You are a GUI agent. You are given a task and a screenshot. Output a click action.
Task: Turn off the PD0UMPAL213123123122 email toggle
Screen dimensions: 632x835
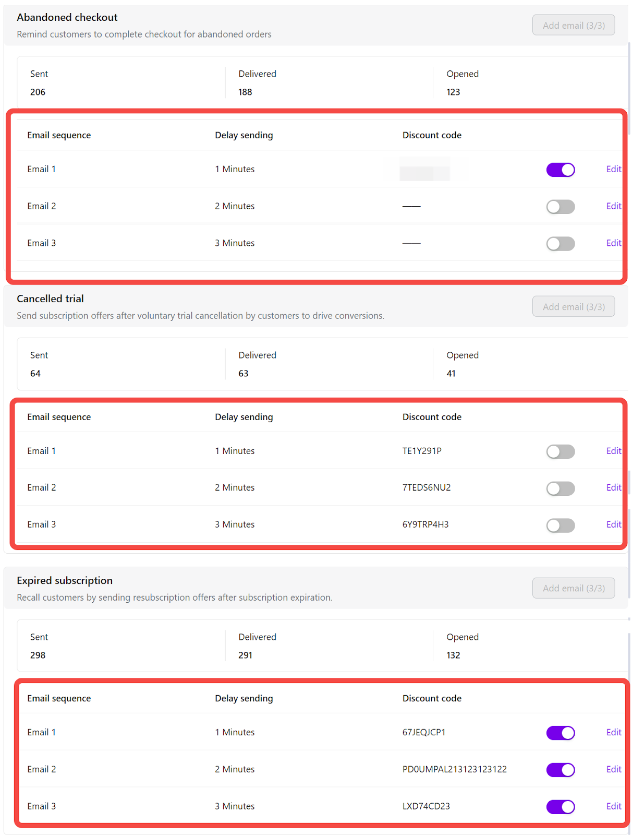(561, 770)
